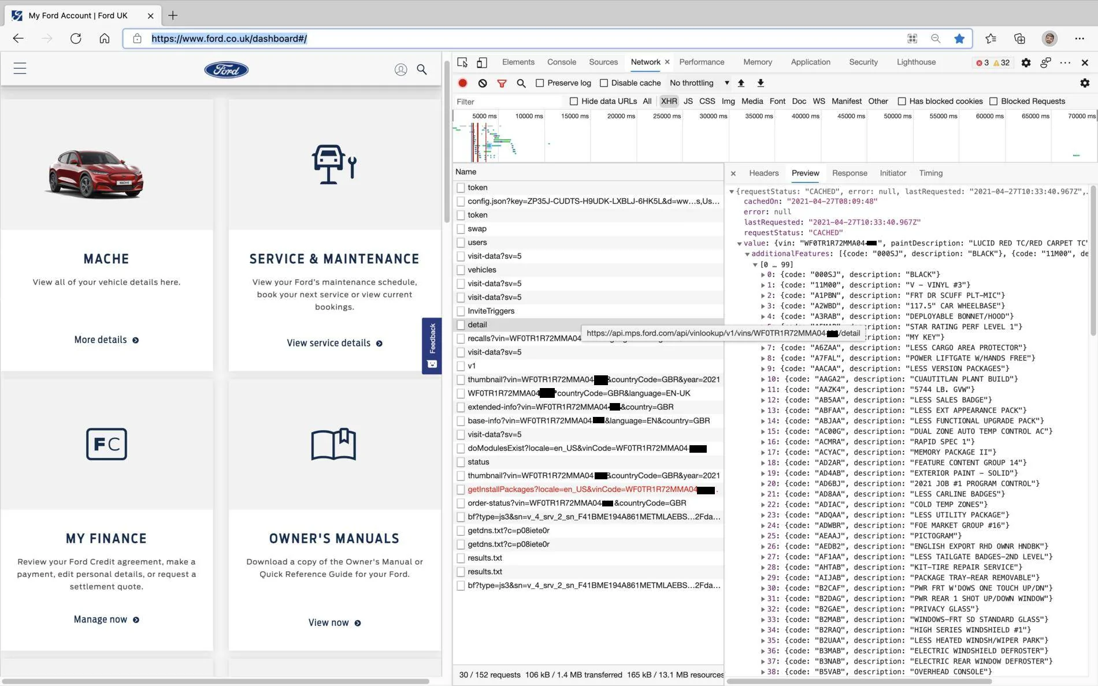
Task: Collapse the root requestStatus JSON object
Action: [732, 192]
